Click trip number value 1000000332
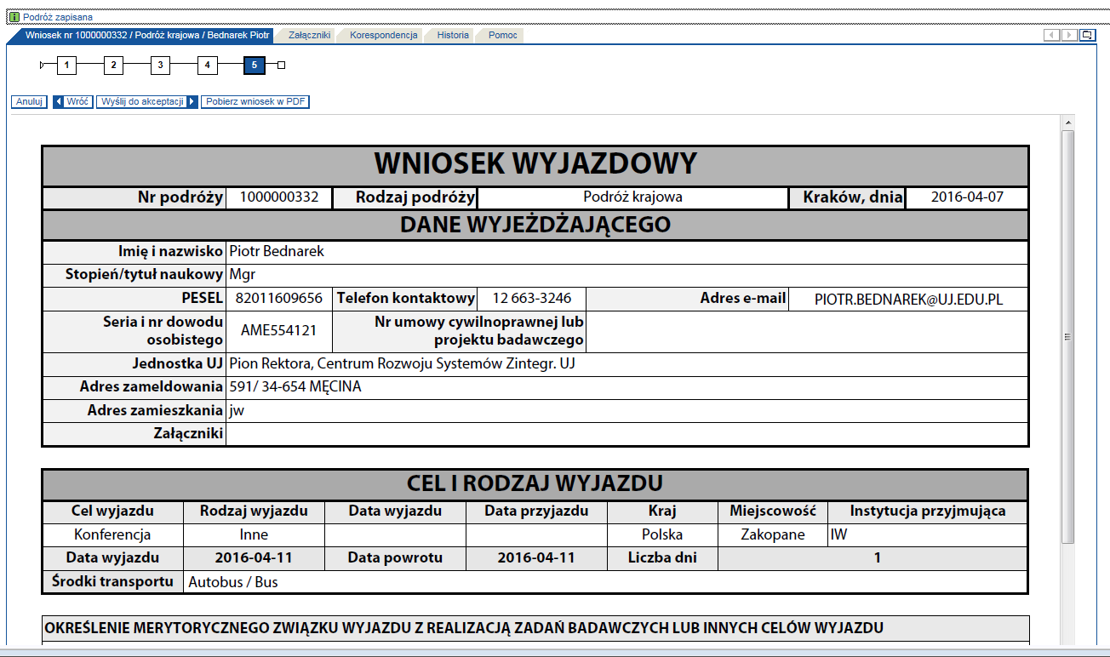The image size is (1110, 657). [x=279, y=197]
